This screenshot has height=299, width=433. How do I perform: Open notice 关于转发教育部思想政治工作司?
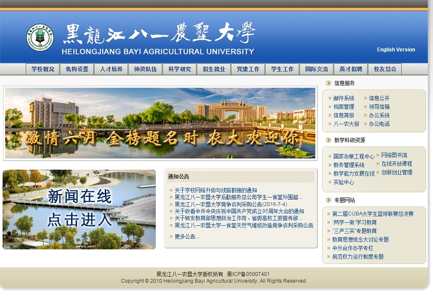(x=238, y=218)
